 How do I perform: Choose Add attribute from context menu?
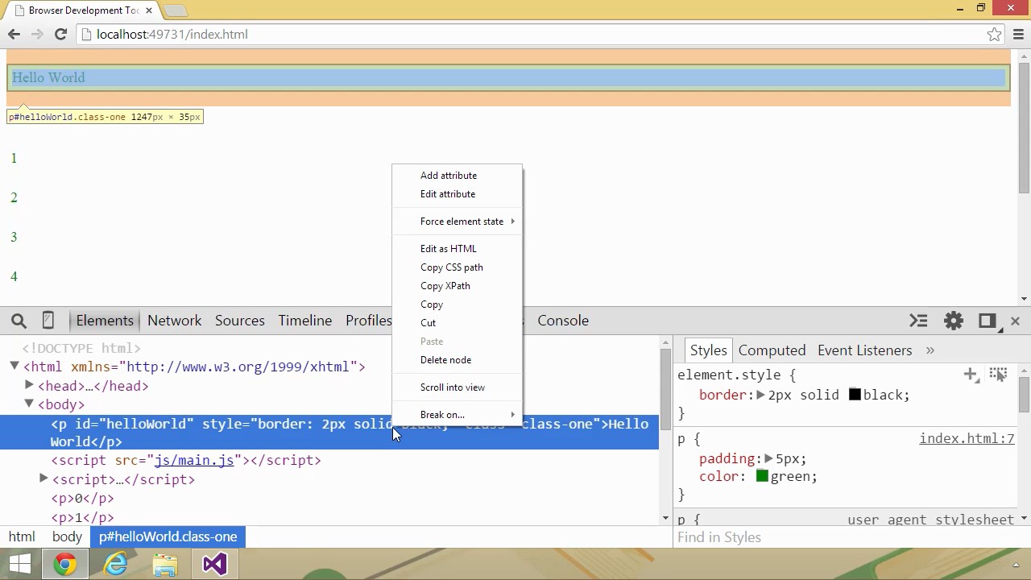(458, 176)
